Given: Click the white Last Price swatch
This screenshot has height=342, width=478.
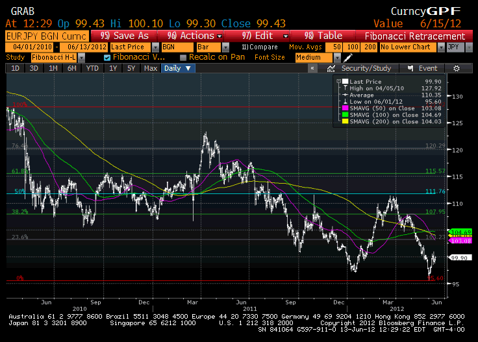Looking at the screenshot, I should [345, 81].
